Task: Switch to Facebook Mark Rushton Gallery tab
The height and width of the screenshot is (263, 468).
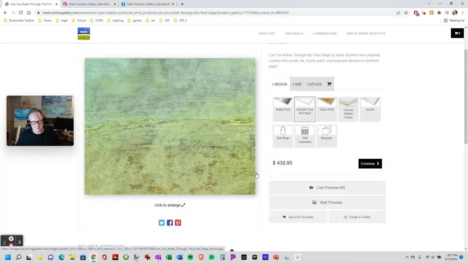Action: click(x=147, y=4)
